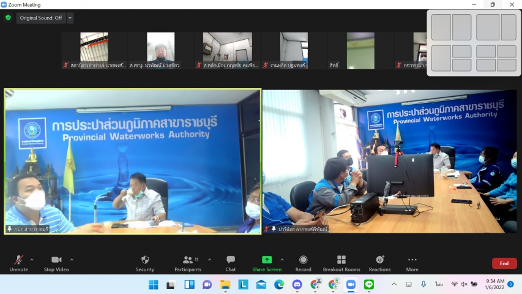Open dropdown arrow next to Original Sound
Image resolution: width=522 pixels, height=294 pixels.
[x=70, y=18]
